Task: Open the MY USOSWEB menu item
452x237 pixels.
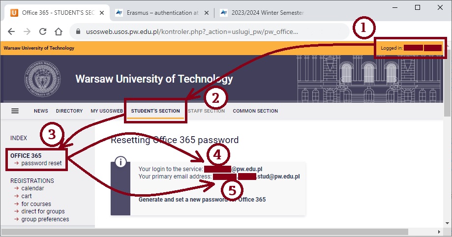Action: [x=107, y=111]
